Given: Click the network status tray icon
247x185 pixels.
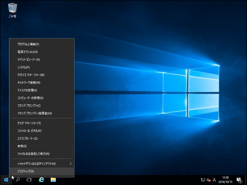Looking at the screenshot, I should coord(203,180).
